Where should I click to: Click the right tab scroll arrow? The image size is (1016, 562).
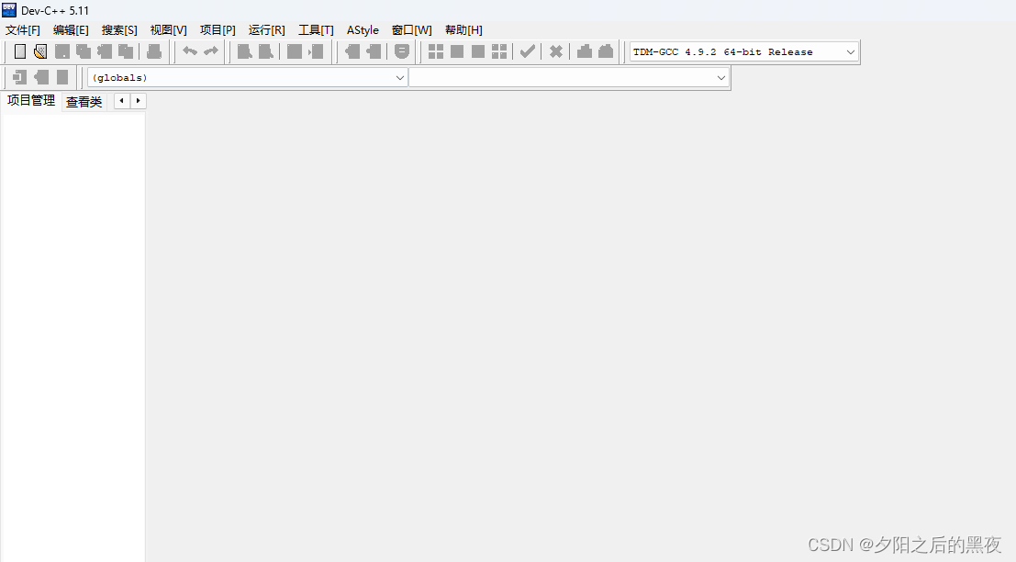point(138,100)
